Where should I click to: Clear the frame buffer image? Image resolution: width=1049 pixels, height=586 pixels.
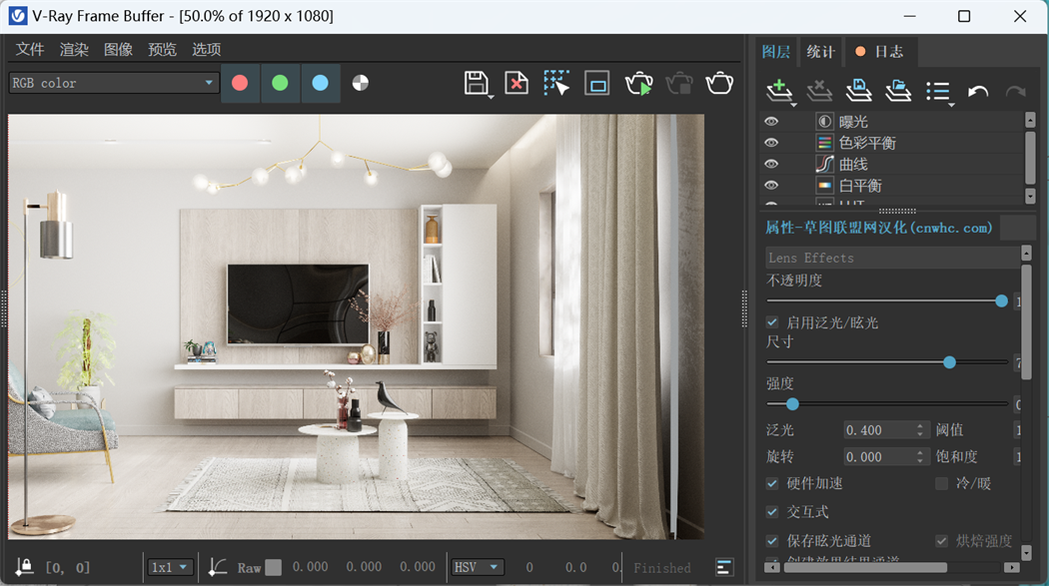tap(516, 85)
